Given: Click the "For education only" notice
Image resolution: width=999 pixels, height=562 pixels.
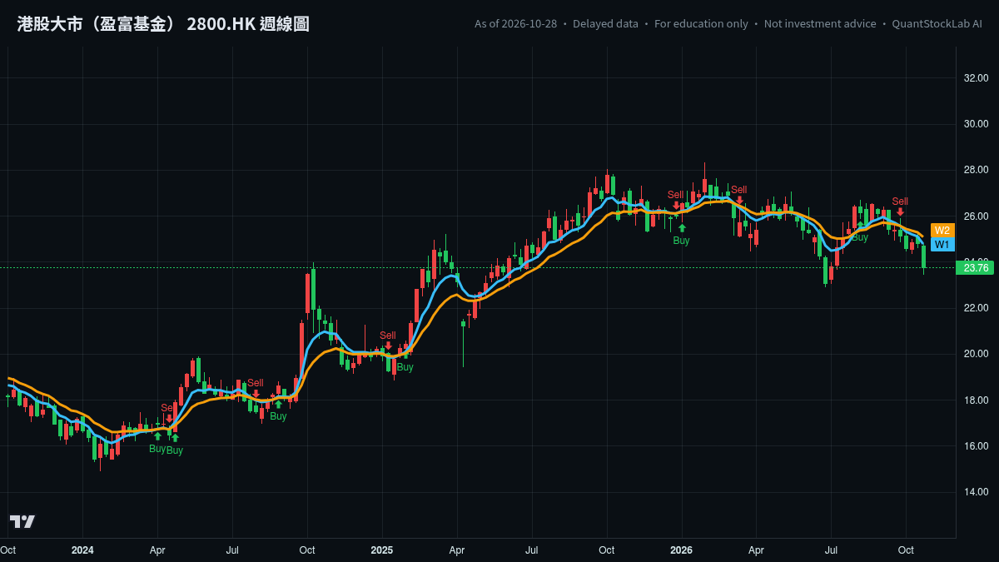Looking at the screenshot, I should [x=701, y=24].
